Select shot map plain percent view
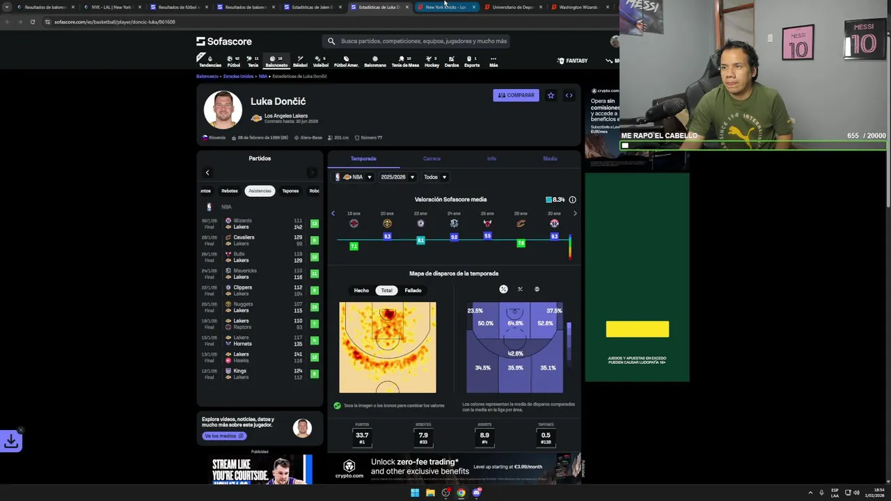The height and width of the screenshot is (501, 891). [x=520, y=289]
